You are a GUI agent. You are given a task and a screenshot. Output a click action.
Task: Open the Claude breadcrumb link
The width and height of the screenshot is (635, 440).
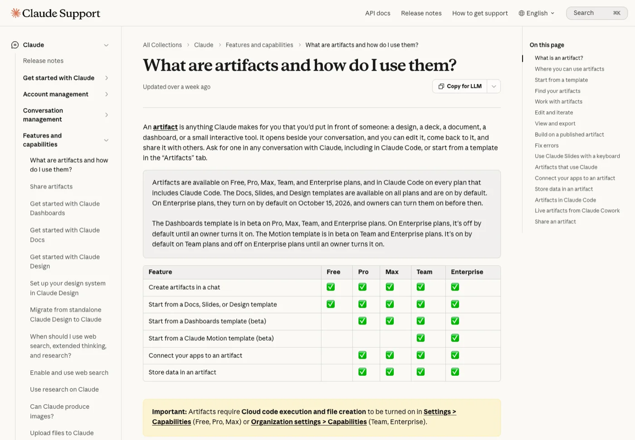[x=204, y=45]
